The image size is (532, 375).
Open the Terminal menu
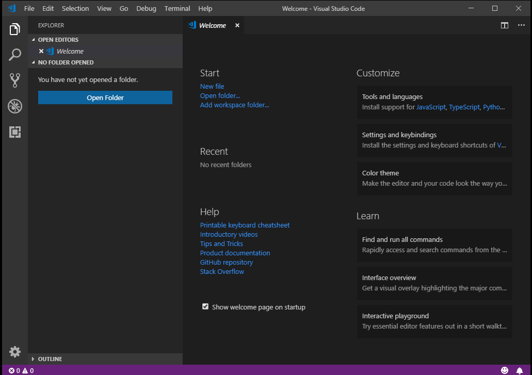tap(177, 8)
